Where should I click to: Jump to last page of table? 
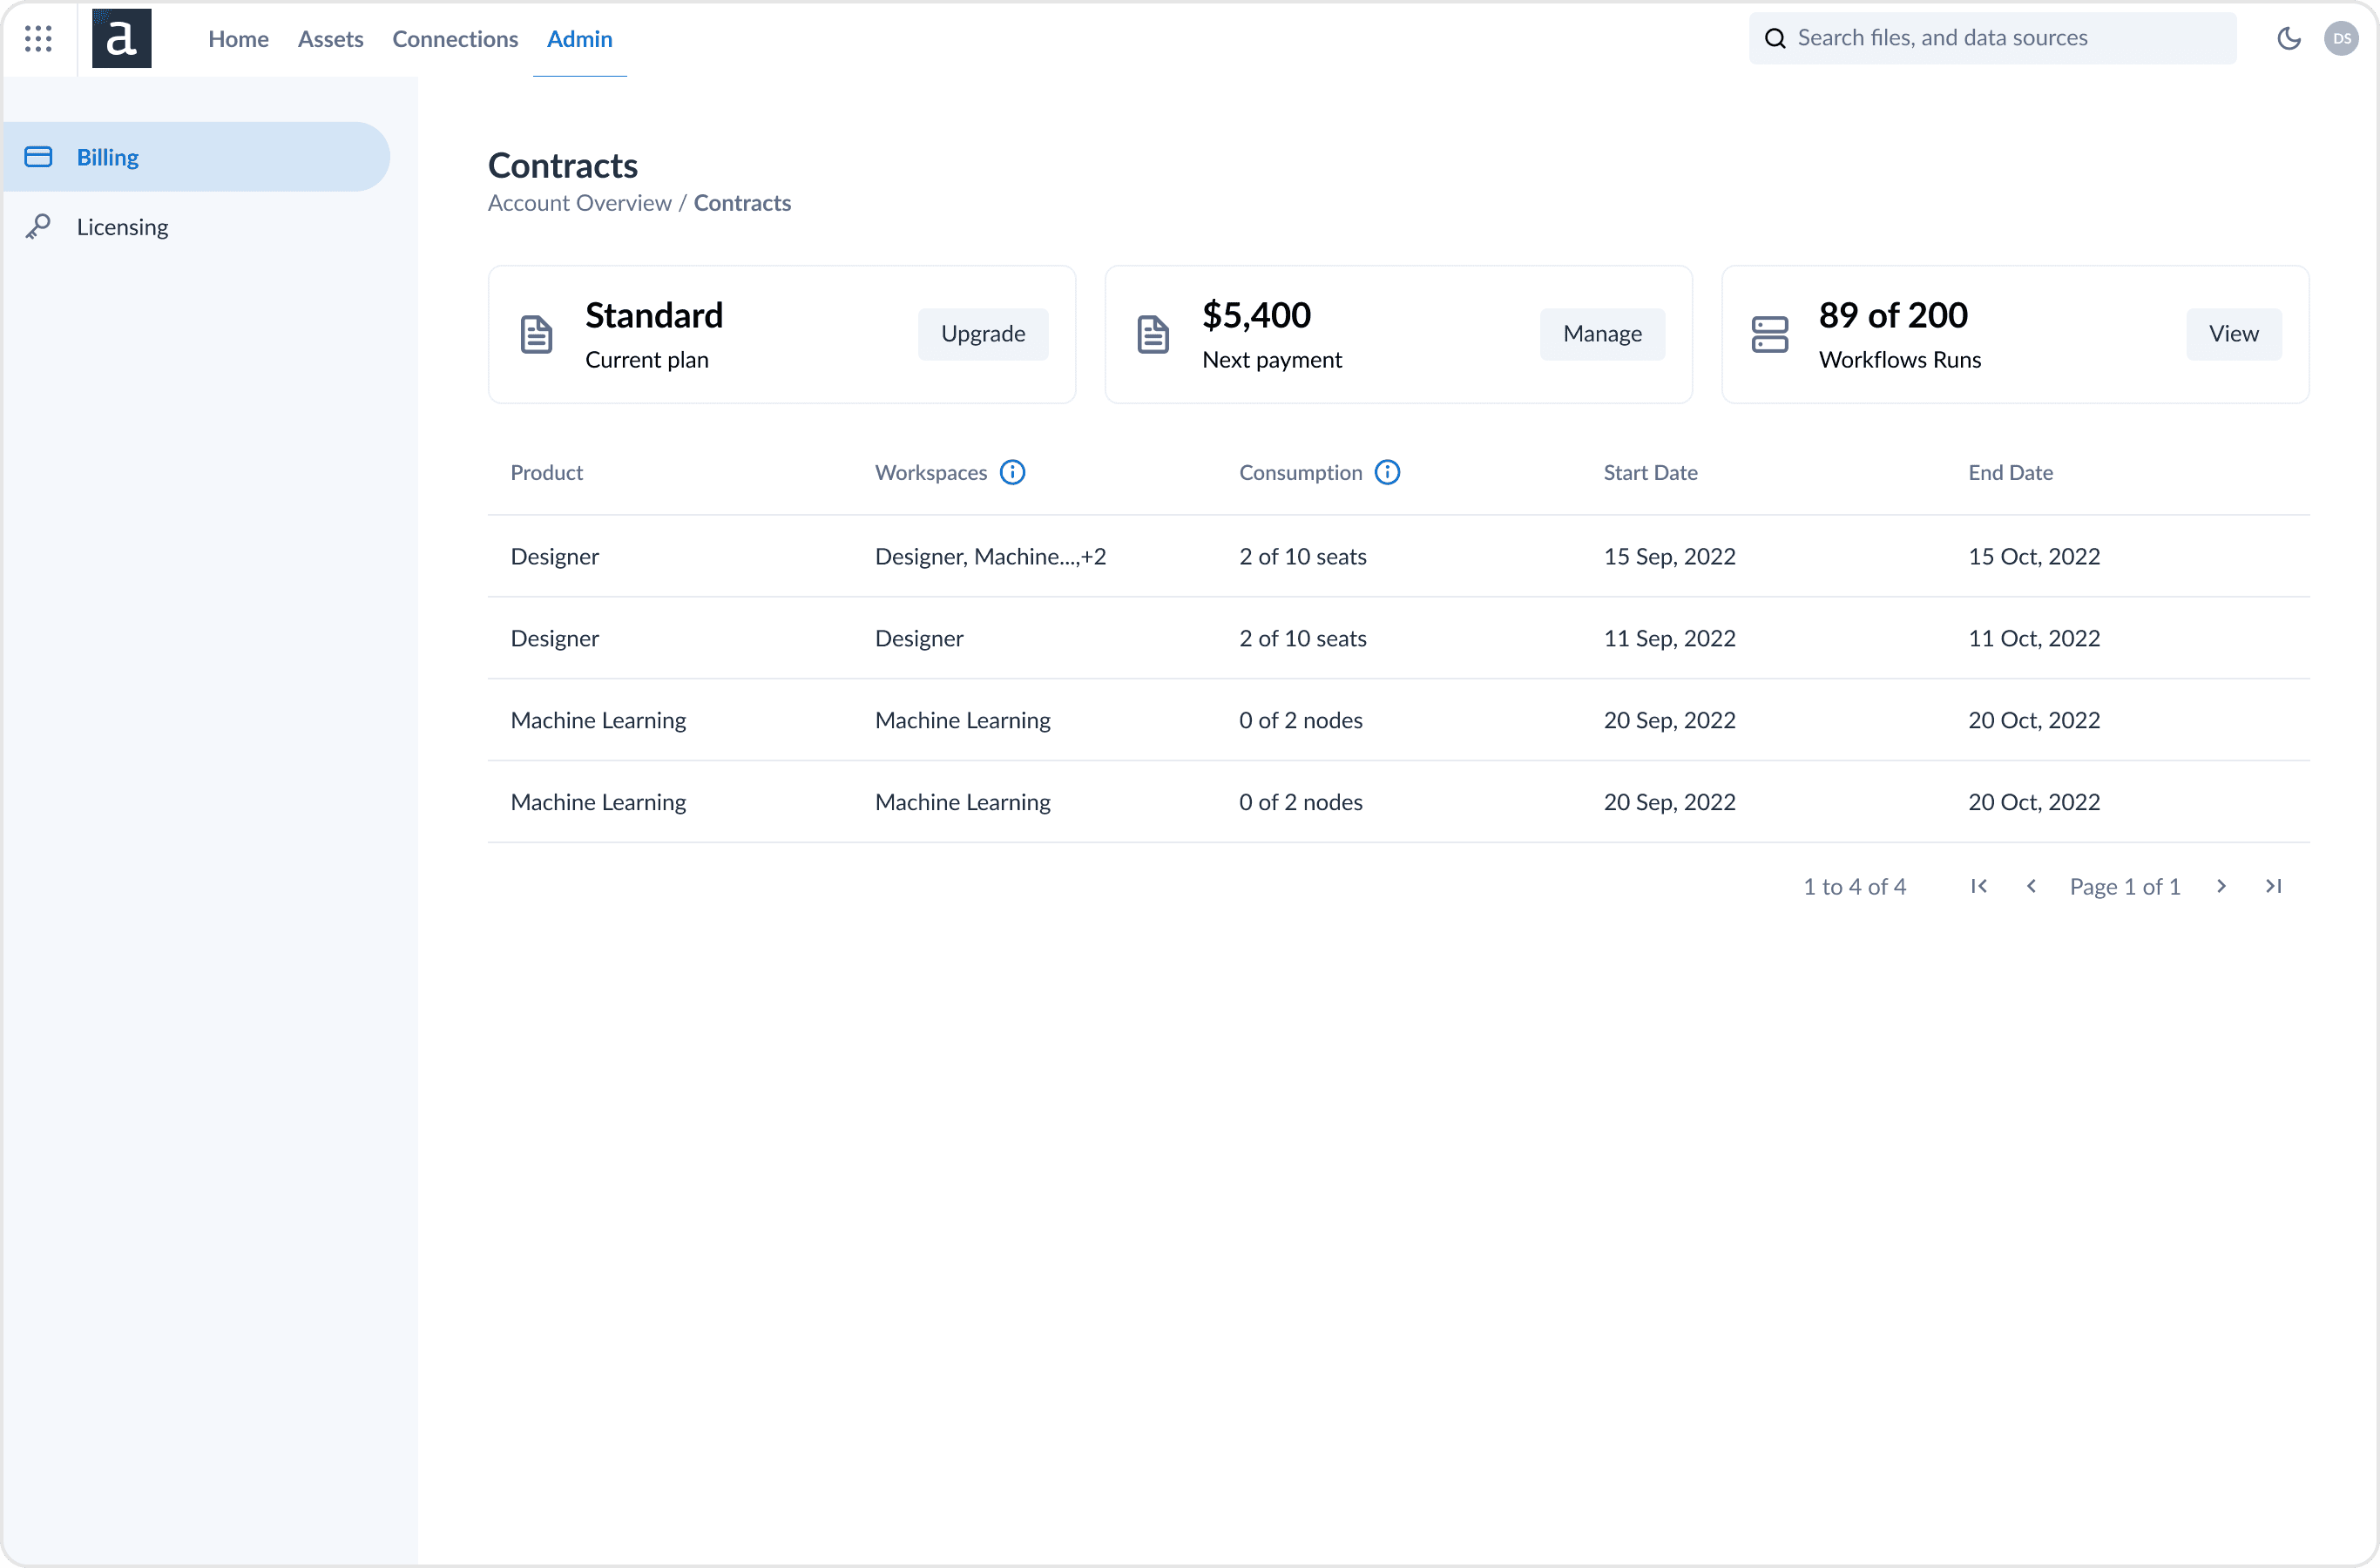[x=2273, y=886]
